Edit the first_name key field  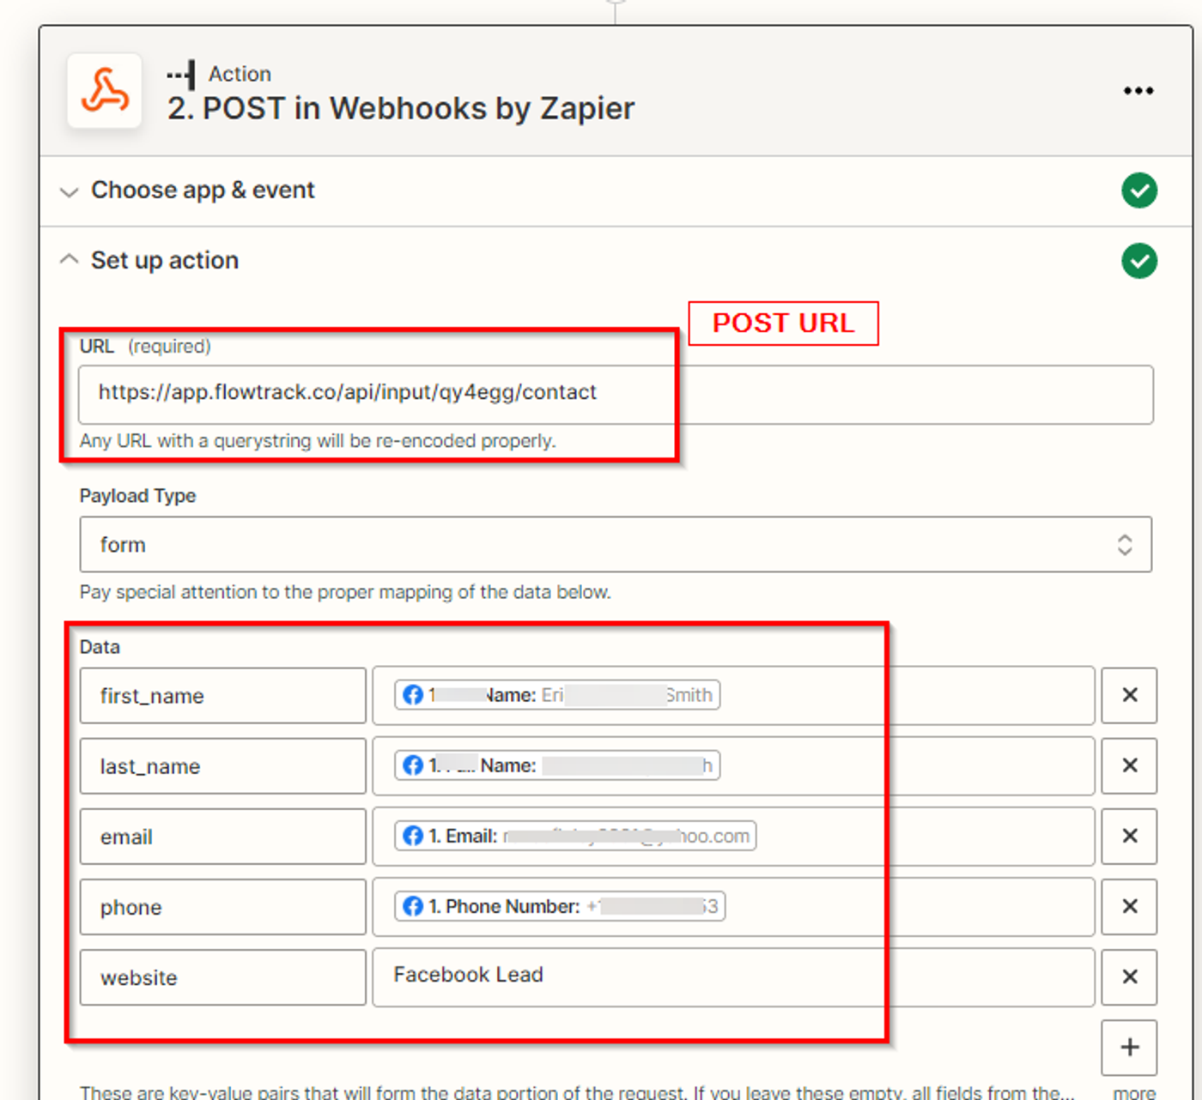click(x=222, y=696)
